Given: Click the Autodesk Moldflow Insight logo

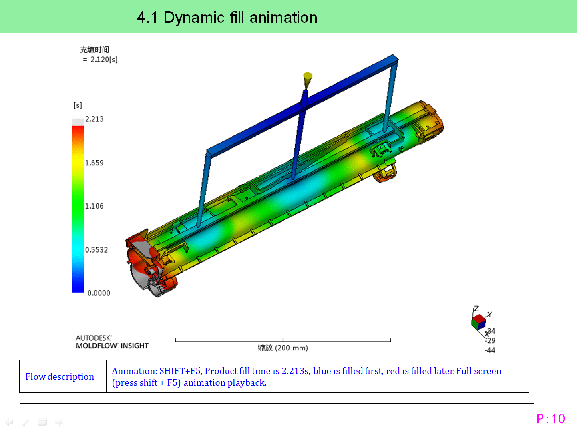Looking at the screenshot, I should coord(112,342).
